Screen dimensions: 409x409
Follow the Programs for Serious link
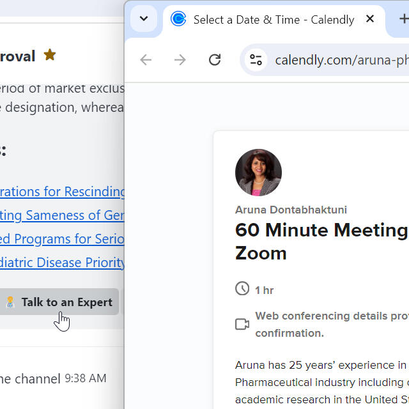[x=63, y=239]
